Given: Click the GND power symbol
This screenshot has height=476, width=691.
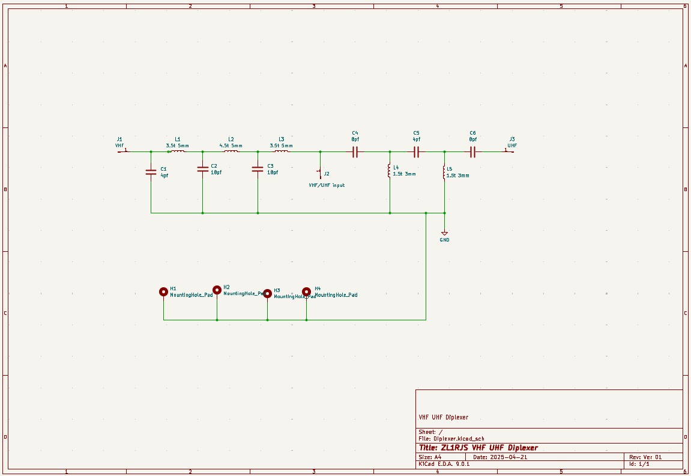Looking at the screenshot, I should 444,233.
